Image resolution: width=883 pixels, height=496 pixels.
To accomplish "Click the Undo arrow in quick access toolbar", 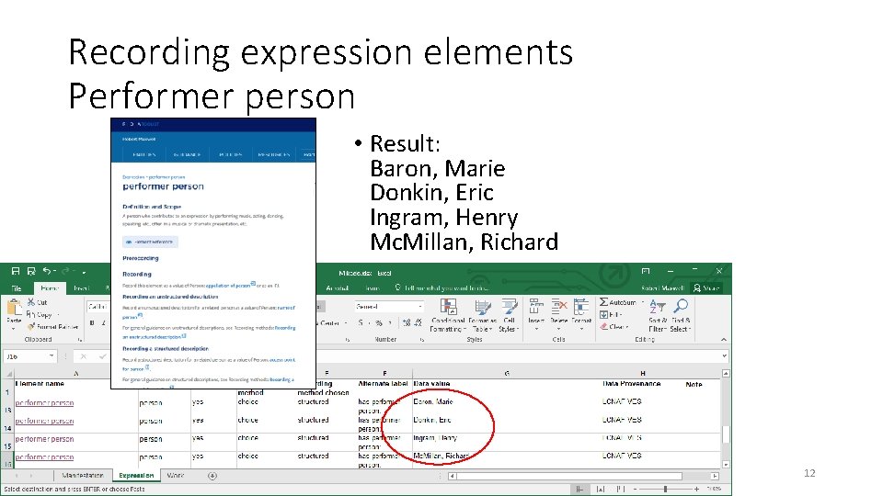I will 47,271.
